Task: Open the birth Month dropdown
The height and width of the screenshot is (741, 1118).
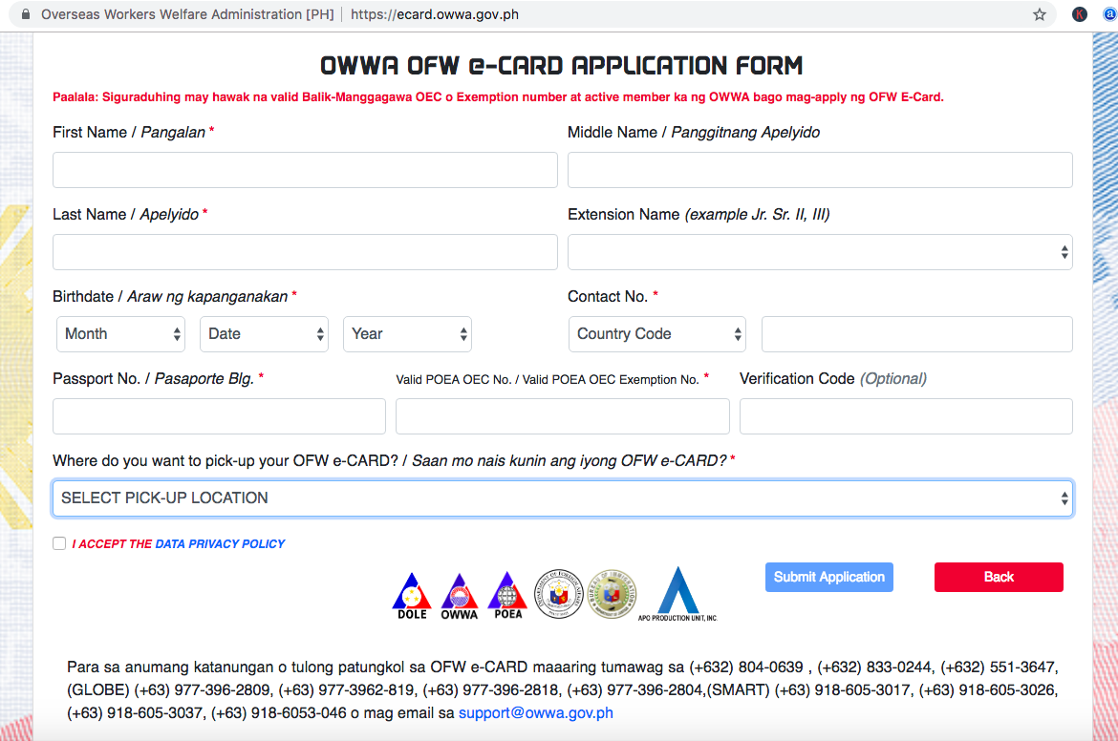Action: pos(120,334)
